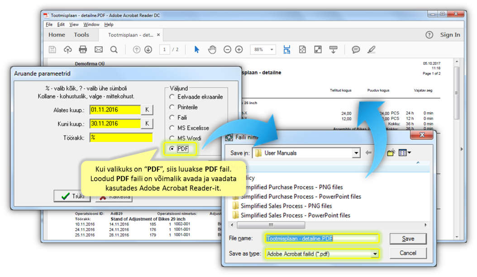Screen dimensions: 477x277
Task: Click the File name input field
Action: 322,239
